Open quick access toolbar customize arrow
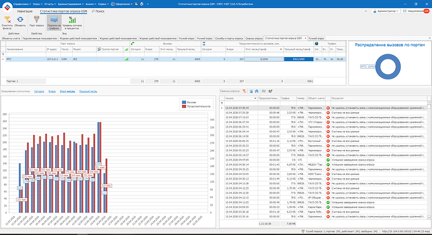The image size is (432, 235). (148, 4)
